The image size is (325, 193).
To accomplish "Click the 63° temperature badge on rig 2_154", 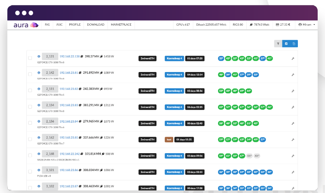I will [221, 107].
